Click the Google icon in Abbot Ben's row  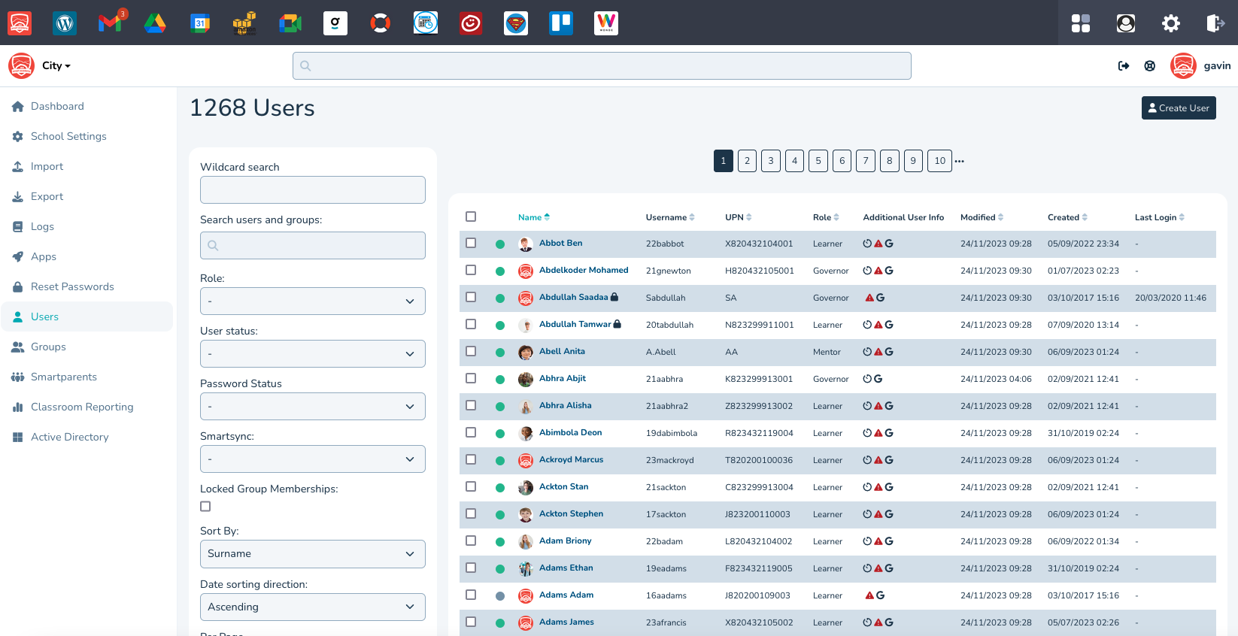(889, 244)
